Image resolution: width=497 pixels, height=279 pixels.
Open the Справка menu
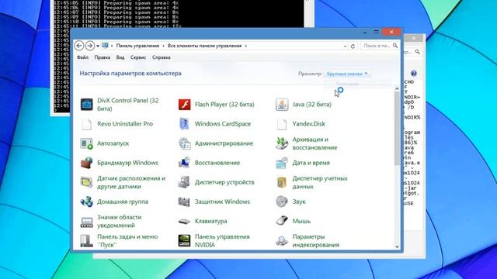(162, 57)
